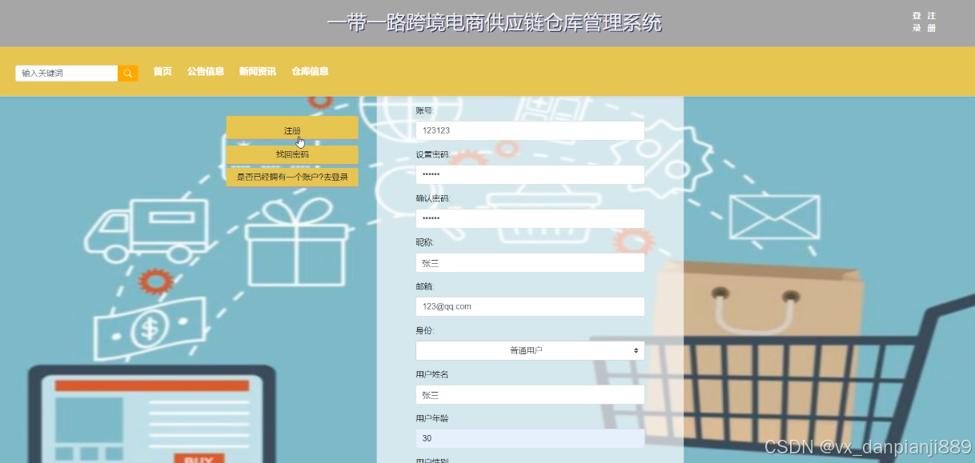
Task: Submit the form with yellow 注册 button
Action: (x=292, y=128)
